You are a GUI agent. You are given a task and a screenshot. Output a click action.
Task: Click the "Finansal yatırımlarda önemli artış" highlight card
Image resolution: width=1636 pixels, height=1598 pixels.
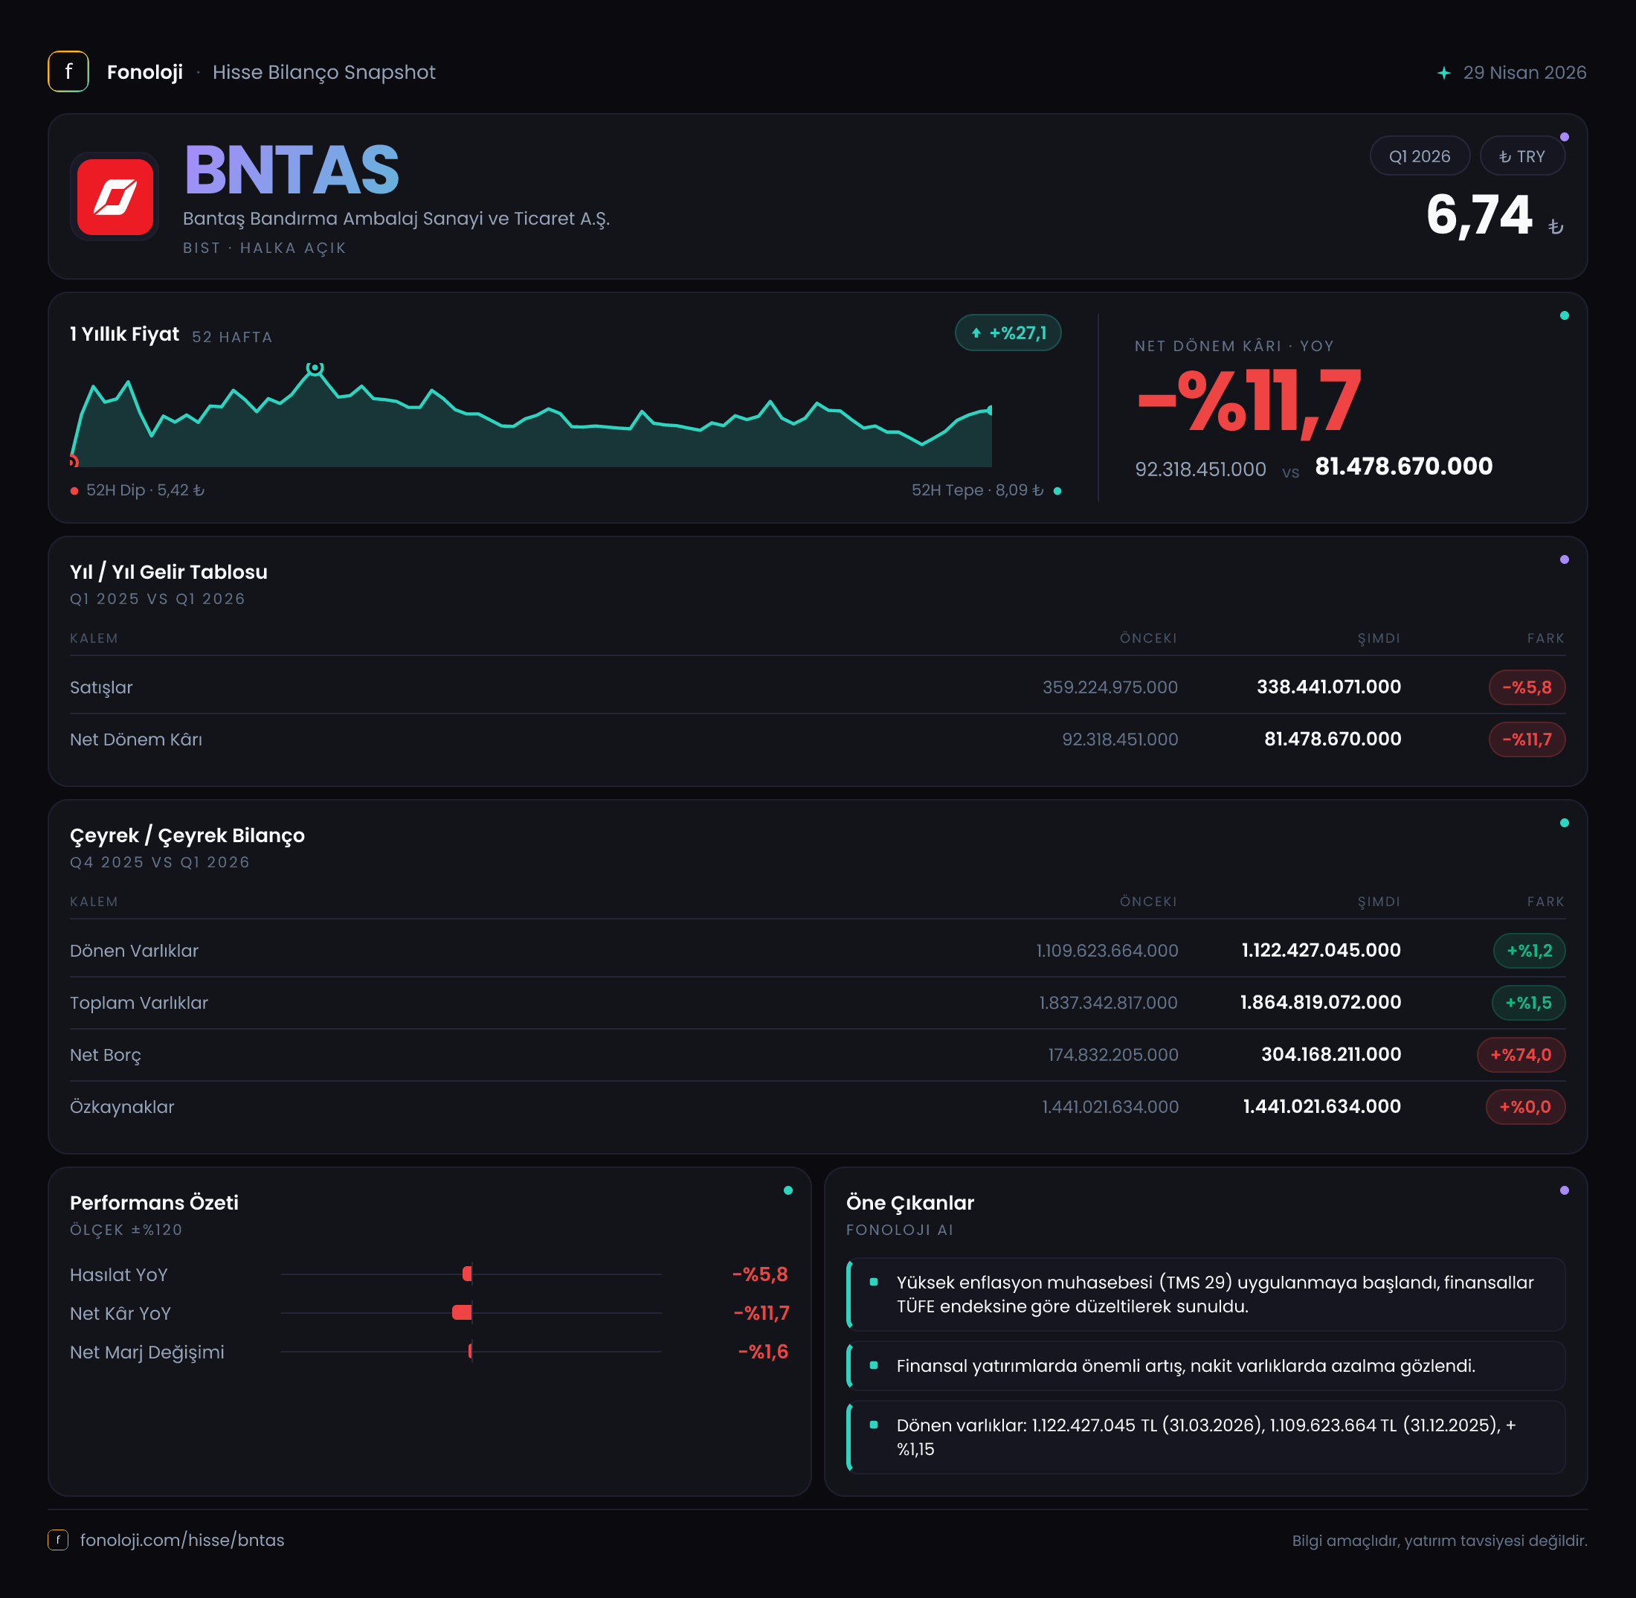[1205, 1366]
